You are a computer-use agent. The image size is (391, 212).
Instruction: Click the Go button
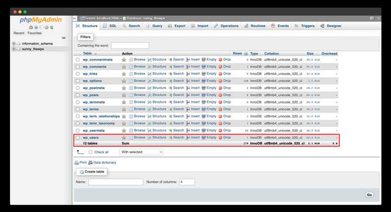(369, 195)
